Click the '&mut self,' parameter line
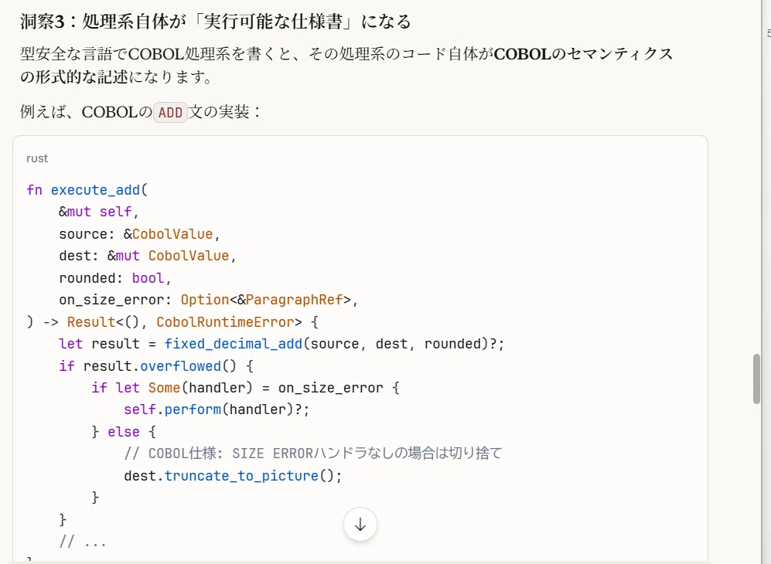Screen dimensions: 771x564 [99, 212]
